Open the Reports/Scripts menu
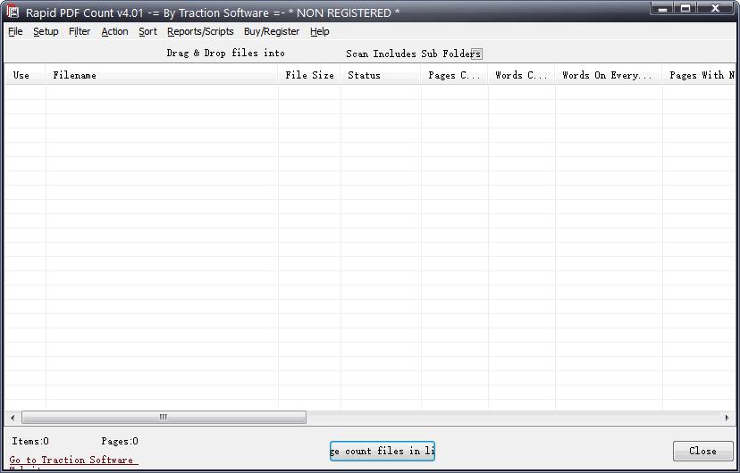Image resolution: width=740 pixels, height=473 pixels. [200, 31]
